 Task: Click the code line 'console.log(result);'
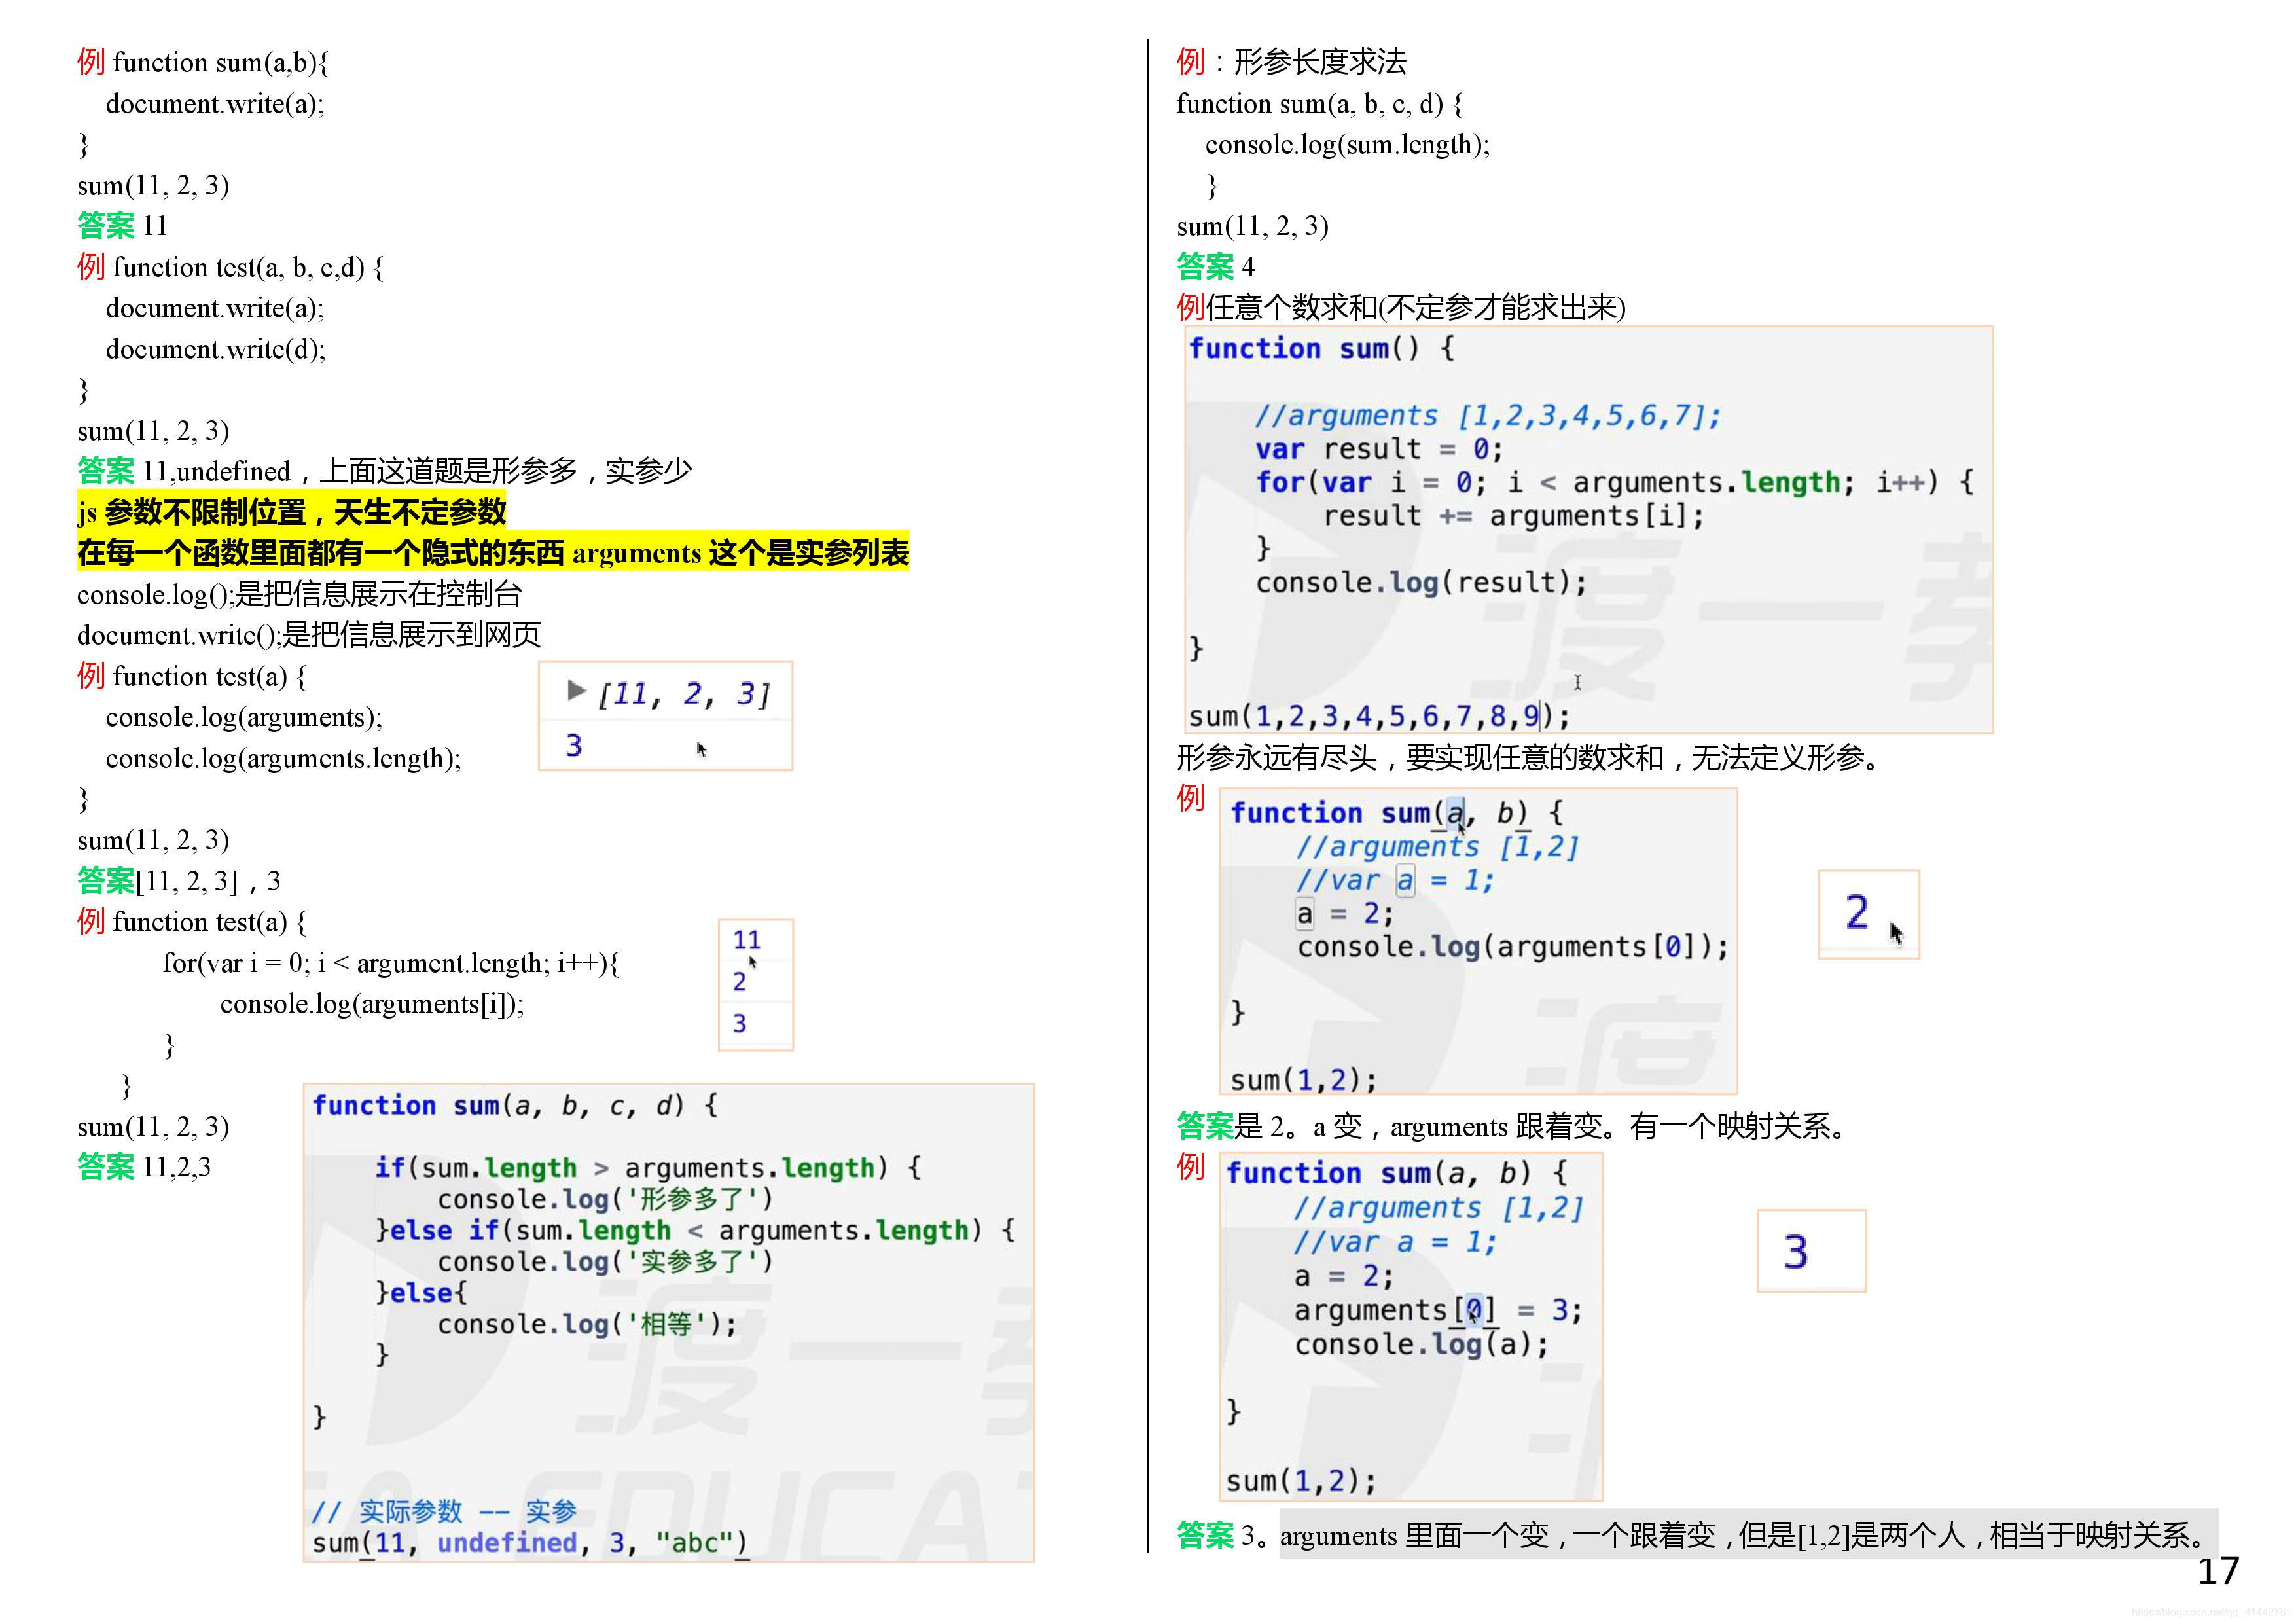point(1421,582)
